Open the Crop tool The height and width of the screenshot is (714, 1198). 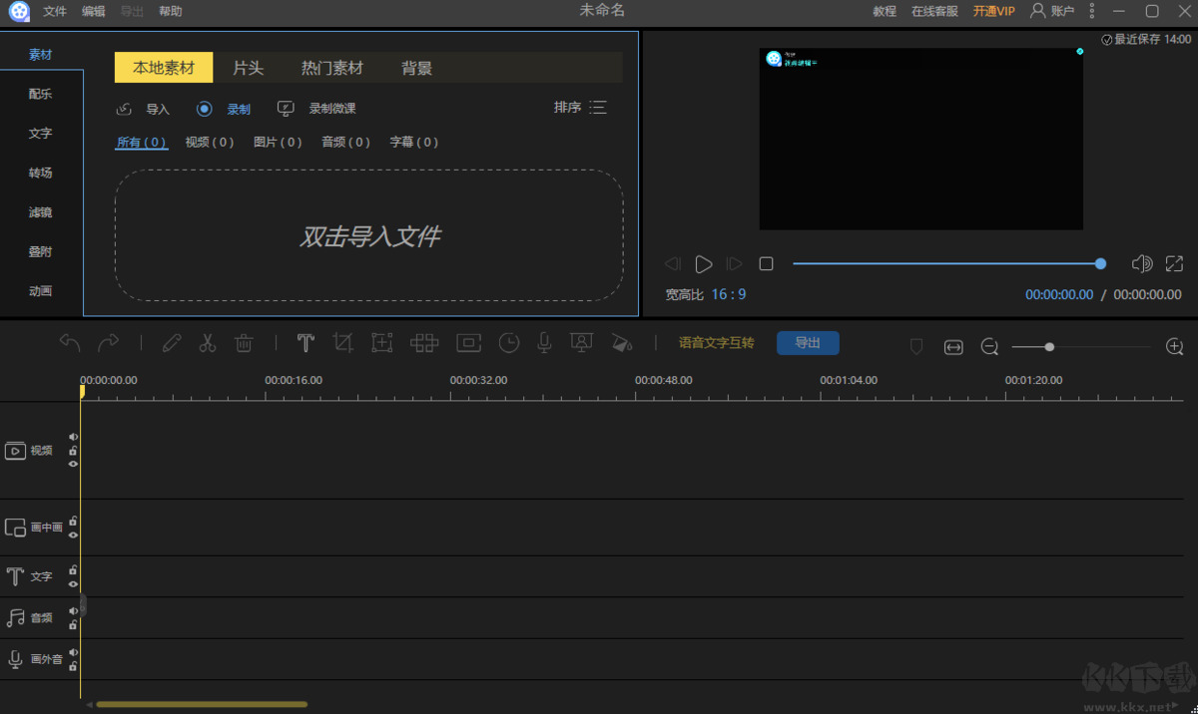[x=343, y=343]
